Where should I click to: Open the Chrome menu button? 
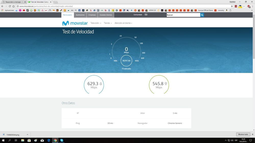252,6
